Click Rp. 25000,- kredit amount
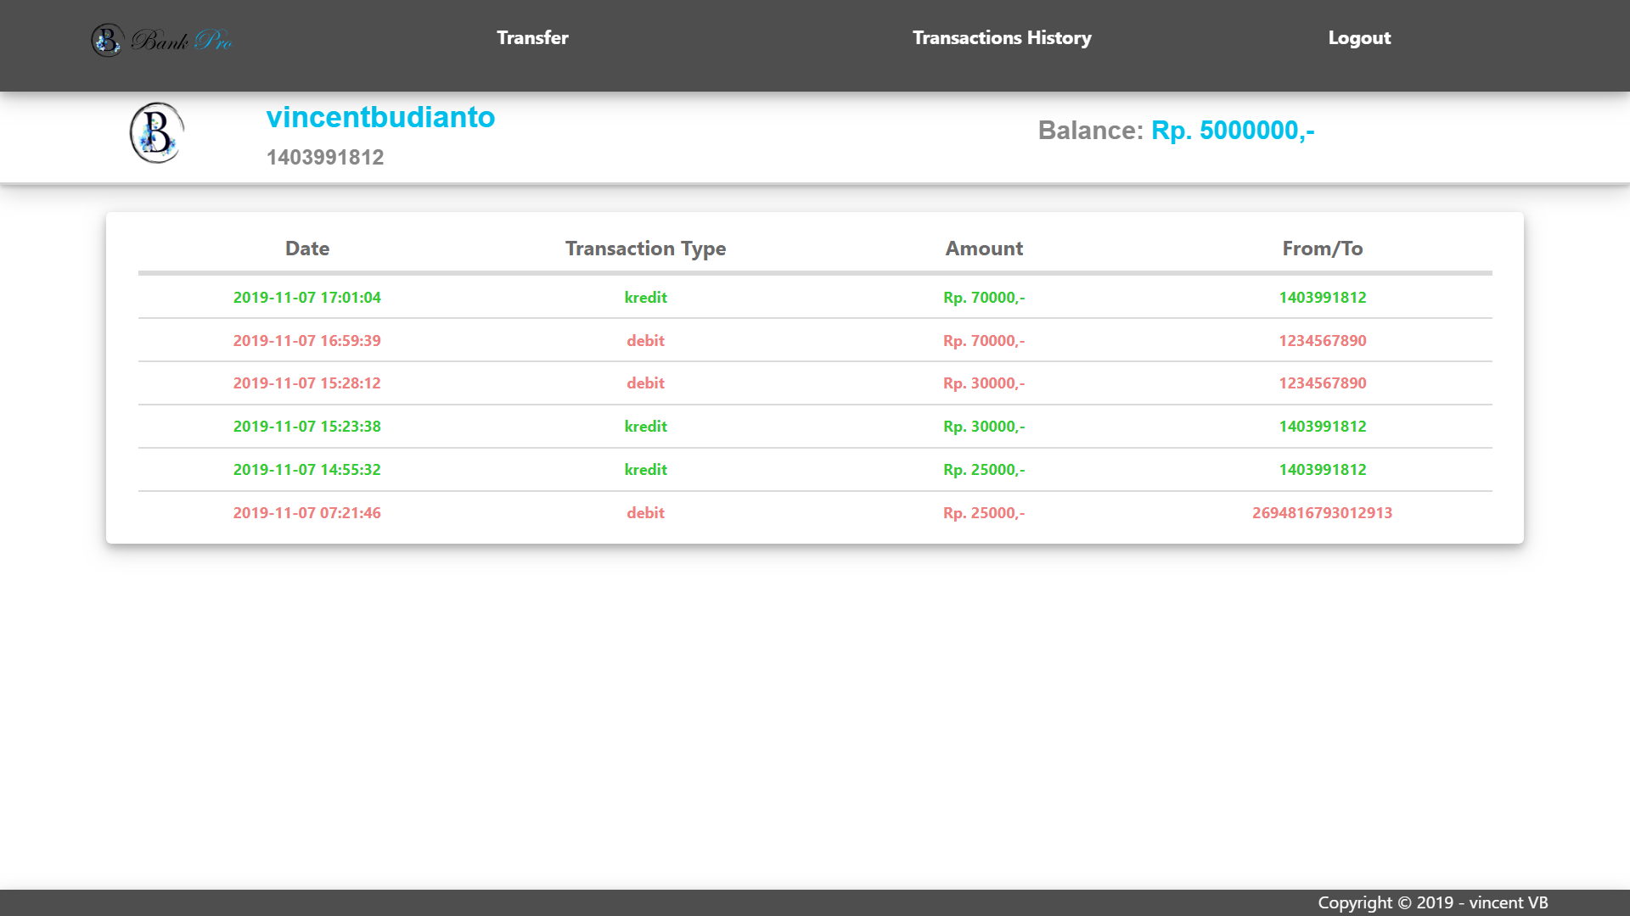The image size is (1630, 916). point(984,470)
